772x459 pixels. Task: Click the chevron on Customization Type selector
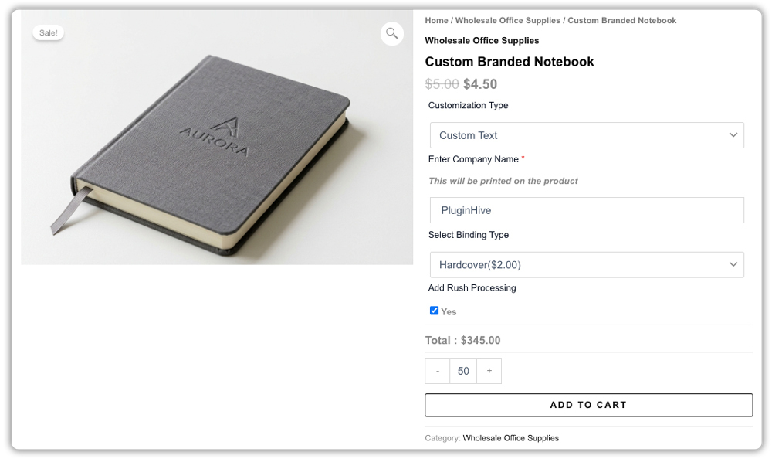733,134
